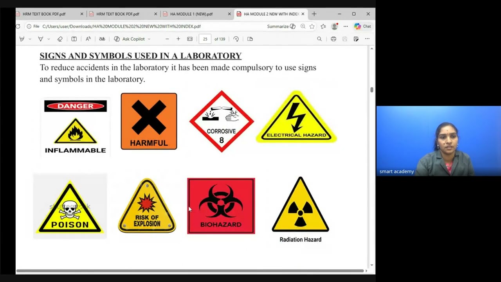Click the vertical scrollbar thumb
Screen dimensions: 501x282
(x=372, y=90)
